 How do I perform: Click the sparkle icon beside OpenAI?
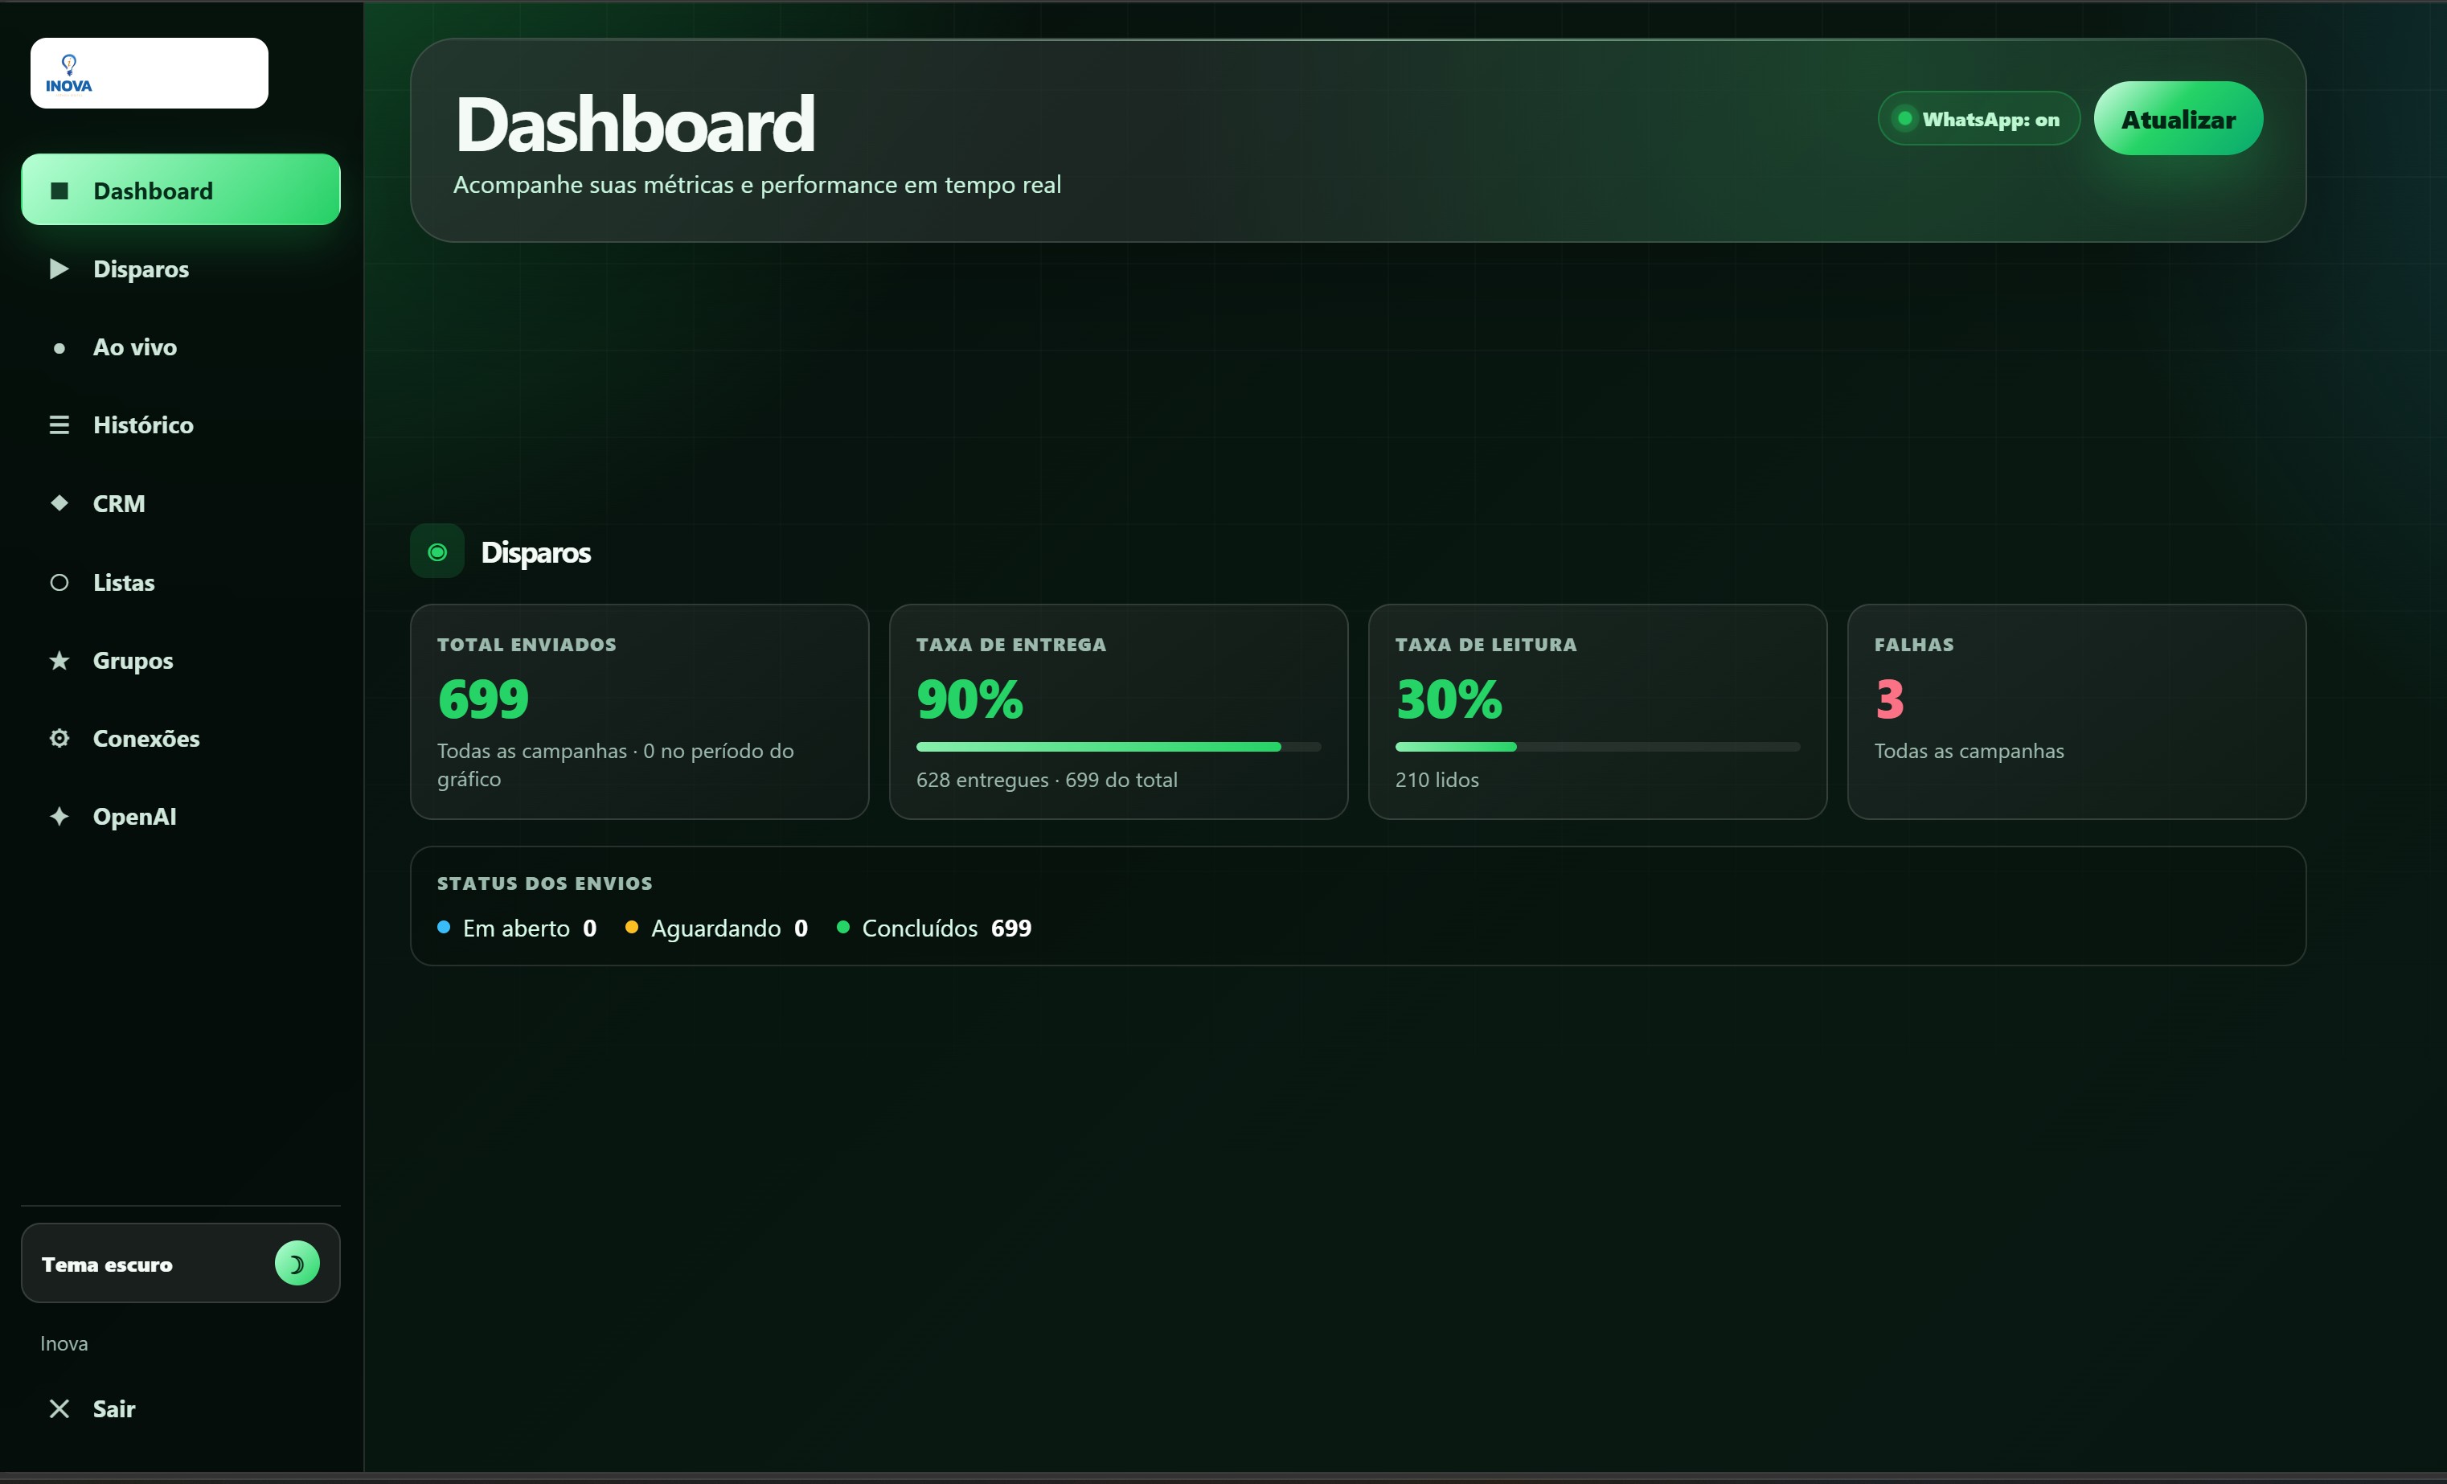pyautogui.click(x=59, y=817)
